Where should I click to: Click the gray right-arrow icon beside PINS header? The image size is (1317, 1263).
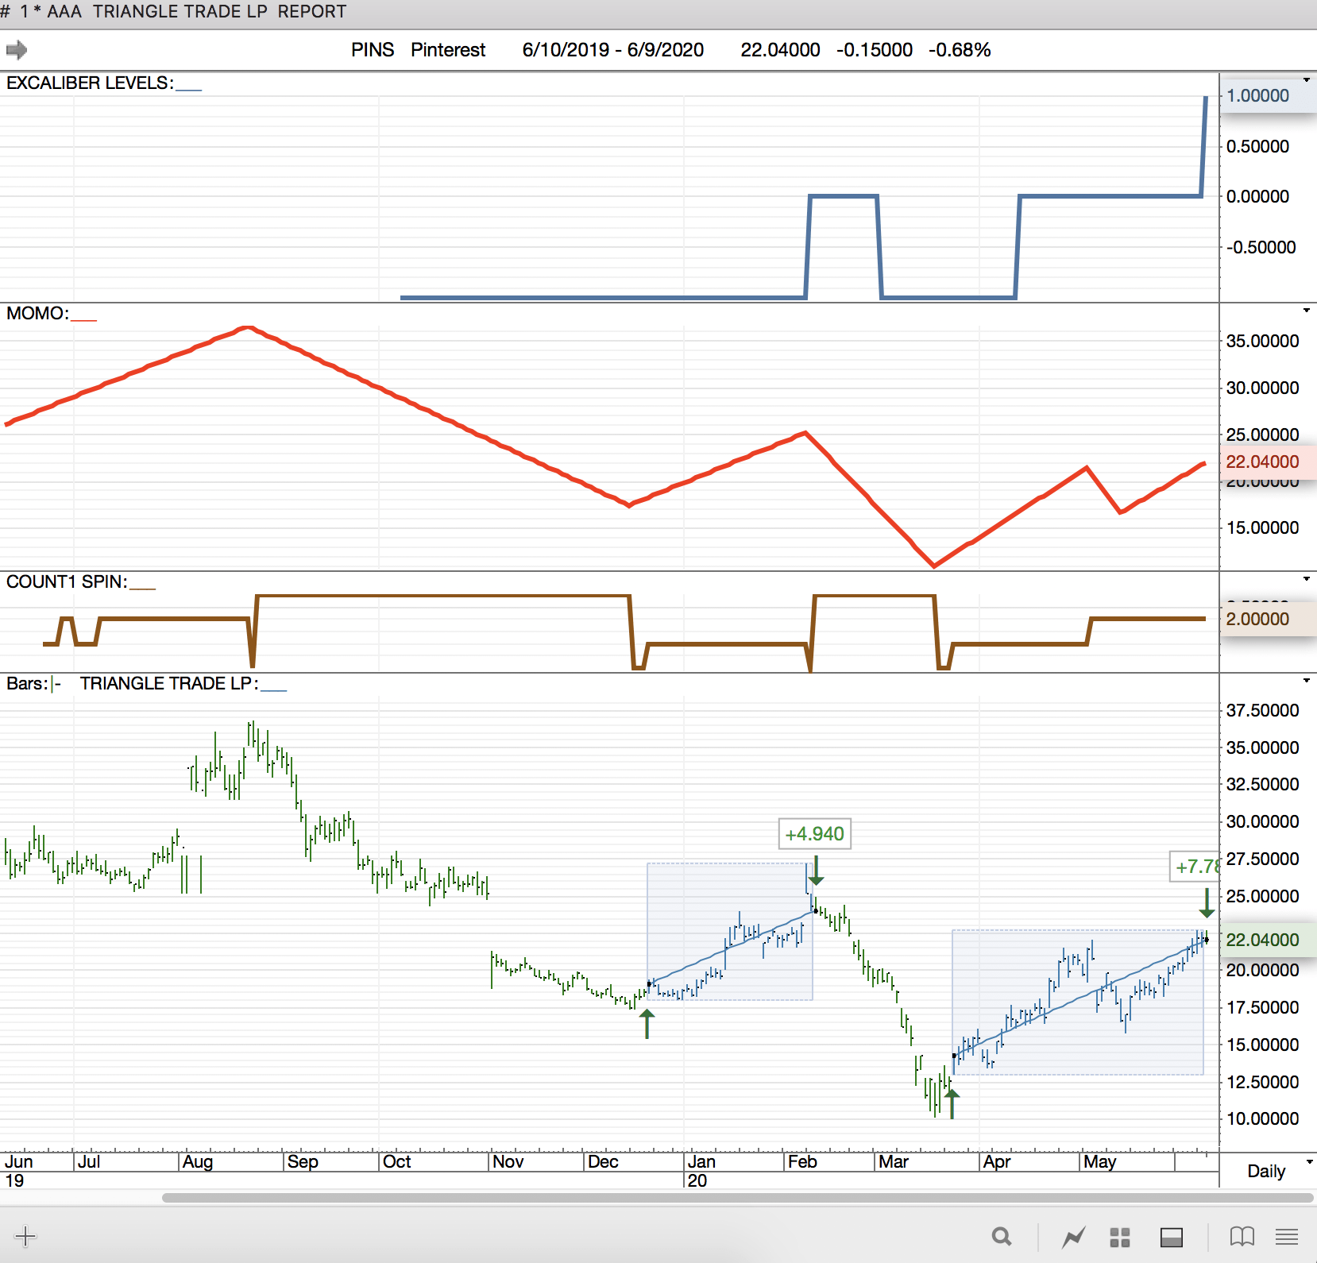pyautogui.click(x=17, y=50)
